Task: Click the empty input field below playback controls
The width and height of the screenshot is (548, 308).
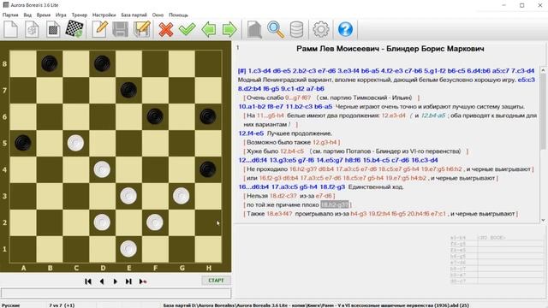Action: pyautogui.click(x=116, y=293)
